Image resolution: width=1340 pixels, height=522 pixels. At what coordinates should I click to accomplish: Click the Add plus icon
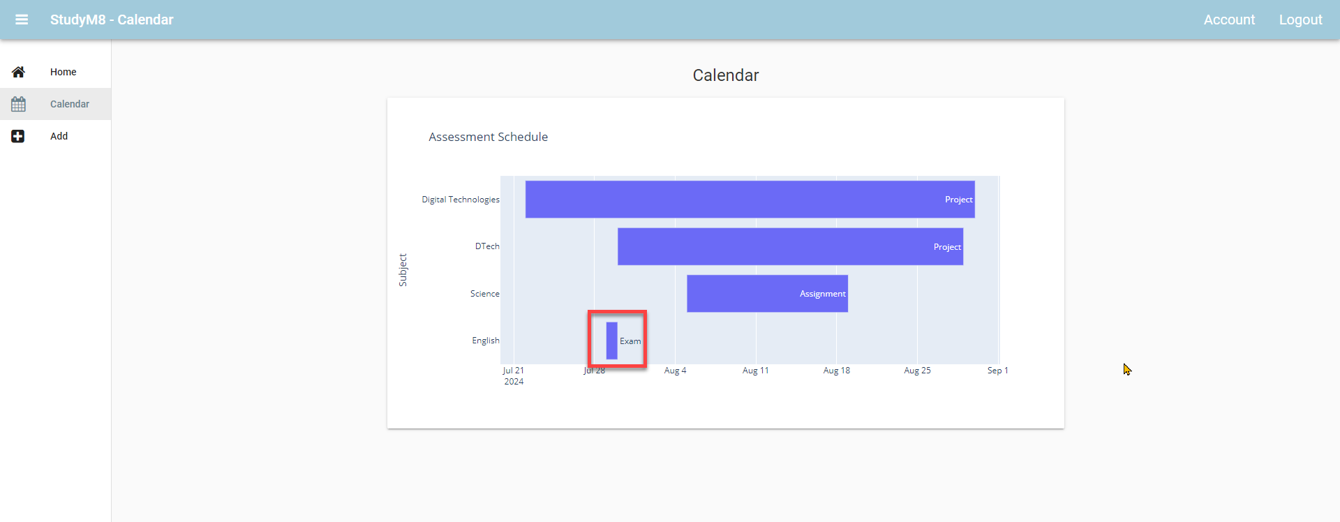(18, 136)
